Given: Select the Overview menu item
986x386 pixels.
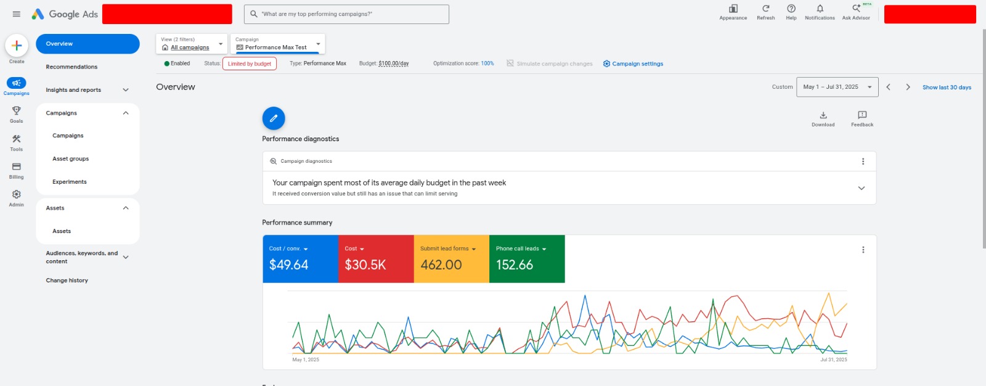Looking at the screenshot, I should click(x=88, y=44).
